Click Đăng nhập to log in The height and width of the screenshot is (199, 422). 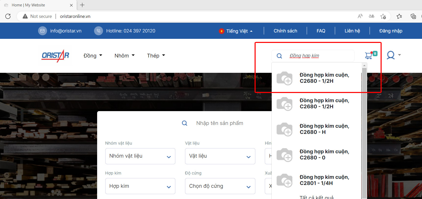pos(391,31)
